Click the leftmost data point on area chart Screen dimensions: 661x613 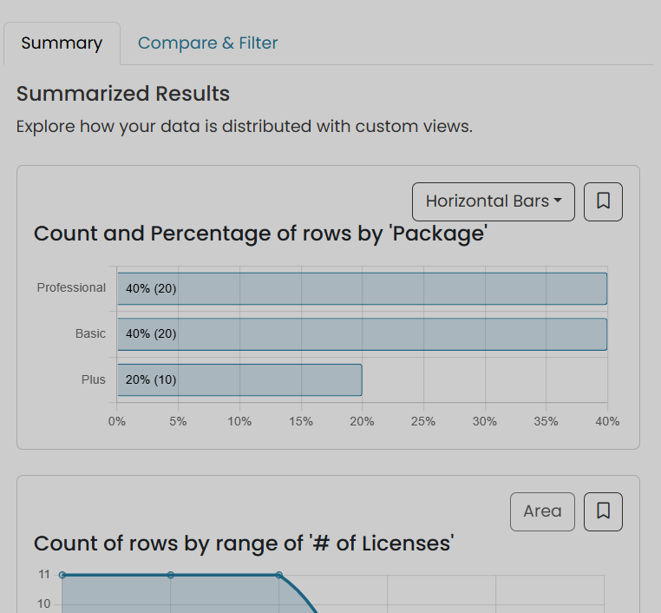click(x=62, y=575)
